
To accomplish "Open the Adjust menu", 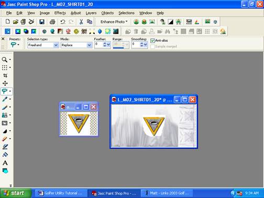I will point(75,13).
